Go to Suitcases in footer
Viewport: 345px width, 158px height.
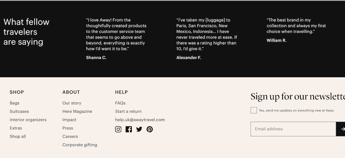19,111
